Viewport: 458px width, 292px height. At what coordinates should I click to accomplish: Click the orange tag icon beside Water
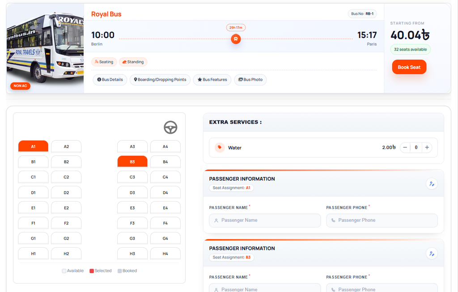click(220, 147)
